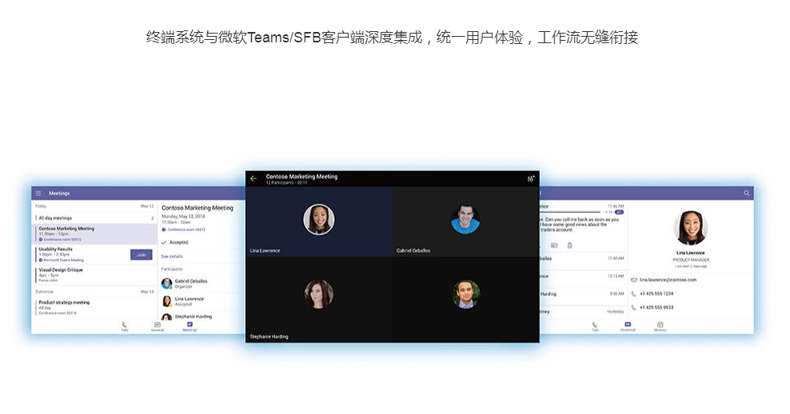Open Conference room 55512 link in meeting details
The height and width of the screenshot is (414, 790).
(x=183, y=229)
